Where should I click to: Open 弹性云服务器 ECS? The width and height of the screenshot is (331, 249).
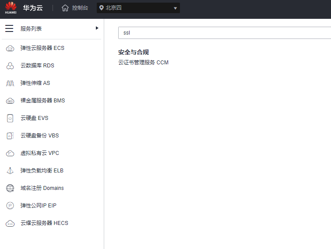click(x=42, y=48)
